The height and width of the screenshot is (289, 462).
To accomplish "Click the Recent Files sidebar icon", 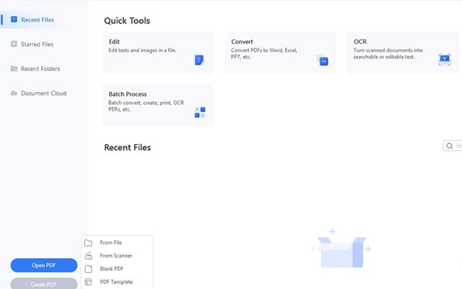I will (14, 20).
